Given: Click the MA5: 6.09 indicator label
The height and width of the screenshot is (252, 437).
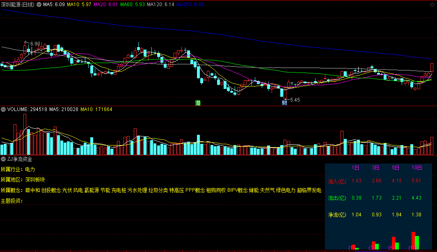Looking at the screenshot, I should click(x=54, y=5).
